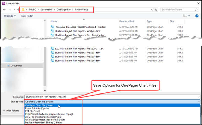Select ProjectViews in breadcrumb path
Image resolution: width=202 pixels, height=125 pixels.
pyautogui.click(x=81, y=10)
